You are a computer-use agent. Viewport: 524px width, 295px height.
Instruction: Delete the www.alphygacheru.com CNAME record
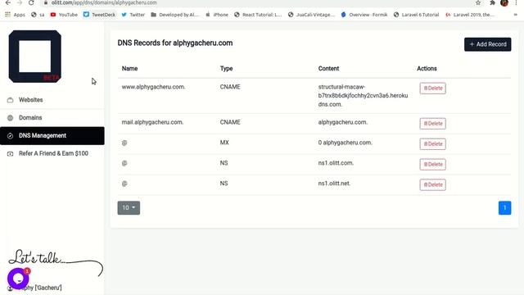(x=433, y=88)
